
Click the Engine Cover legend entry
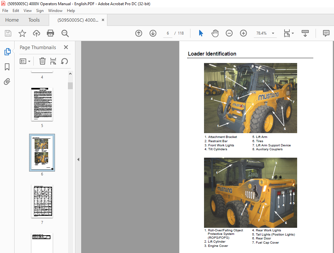pyautogui.click(x=216, y=246)
